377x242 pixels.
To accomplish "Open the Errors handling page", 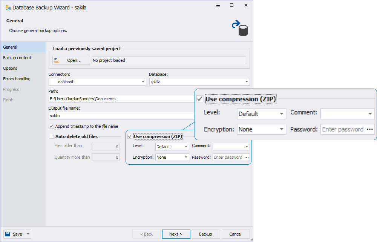I will point(17,79).
